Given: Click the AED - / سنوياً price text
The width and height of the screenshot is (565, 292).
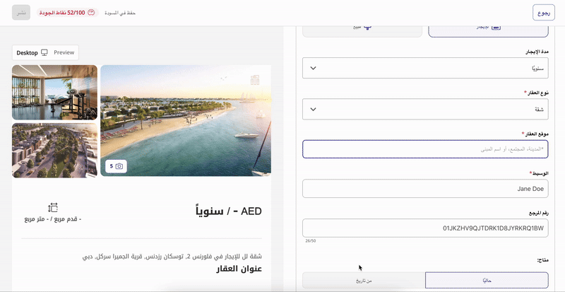Looking at the screenshot, I should 229,211.
